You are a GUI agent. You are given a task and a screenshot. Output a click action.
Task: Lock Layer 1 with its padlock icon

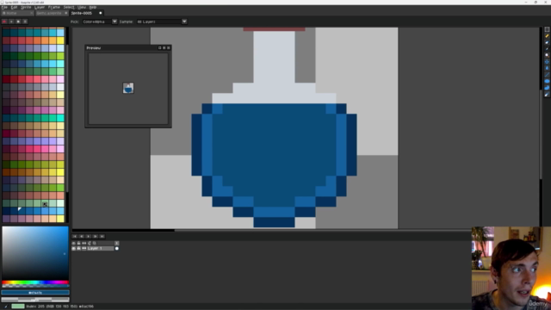coord(78,249)
